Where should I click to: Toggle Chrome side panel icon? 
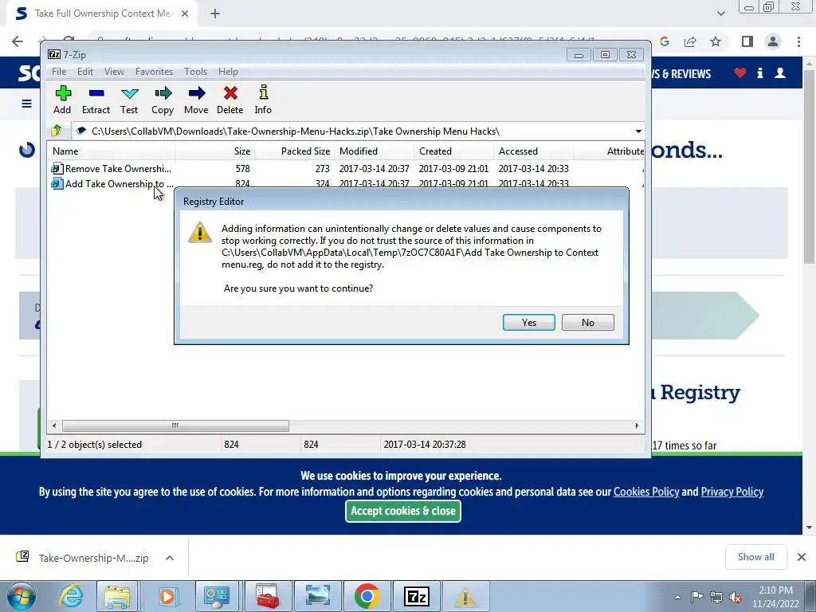coord(747,41)
